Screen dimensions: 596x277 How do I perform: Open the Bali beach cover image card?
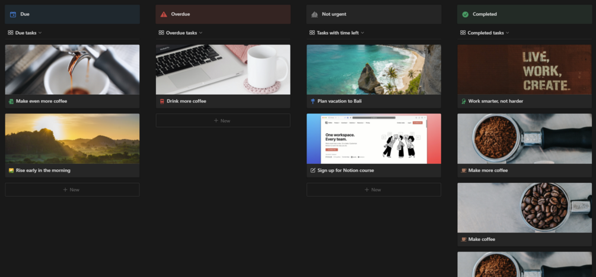coord(374,70)
